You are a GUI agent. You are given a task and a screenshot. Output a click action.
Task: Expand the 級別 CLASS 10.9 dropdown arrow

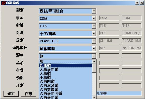[x=94, y=41]
